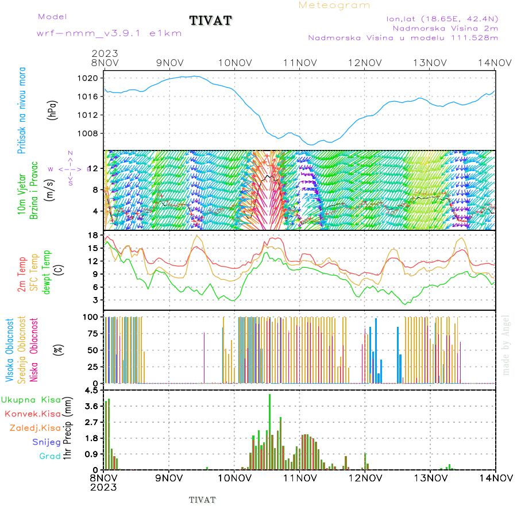Click the orange SFC Temp legend label
Viewport: 517px width, 517px height.
(x=34, y=272)
